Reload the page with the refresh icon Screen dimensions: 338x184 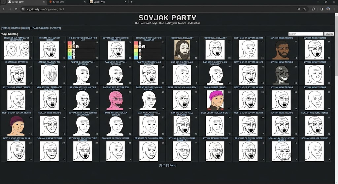click(16, 9)
